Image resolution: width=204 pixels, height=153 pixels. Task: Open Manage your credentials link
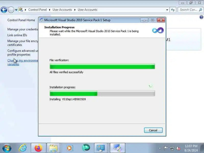[x=23, y=29]
